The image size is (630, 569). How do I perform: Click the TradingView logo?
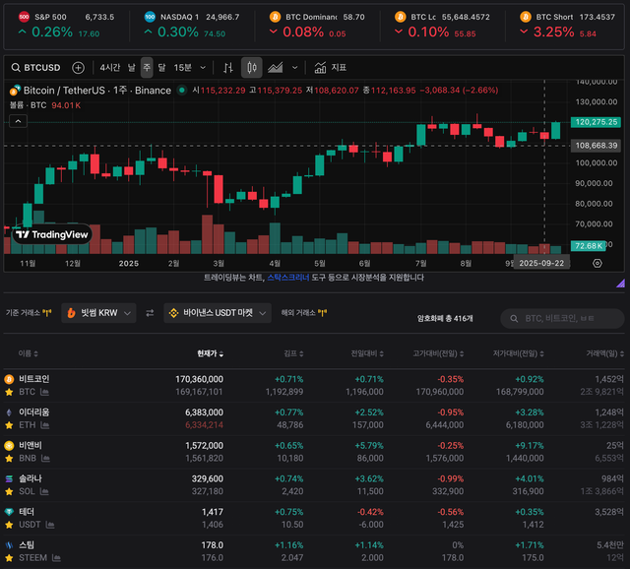click(x=51, y=235)
